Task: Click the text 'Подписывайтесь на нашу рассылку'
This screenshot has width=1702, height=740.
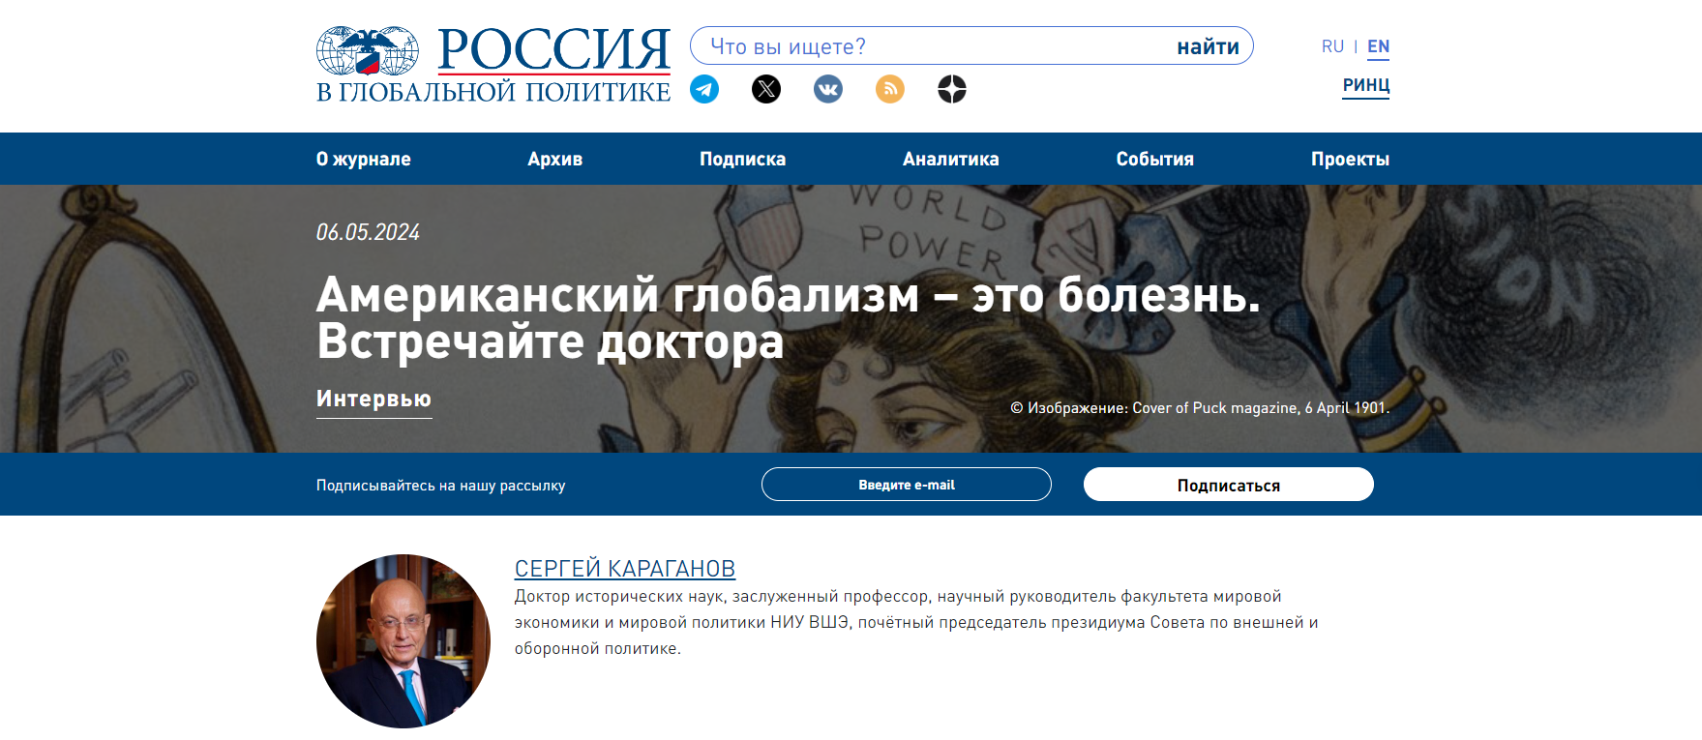Action: pyautogui.click(x=441, y=486)
